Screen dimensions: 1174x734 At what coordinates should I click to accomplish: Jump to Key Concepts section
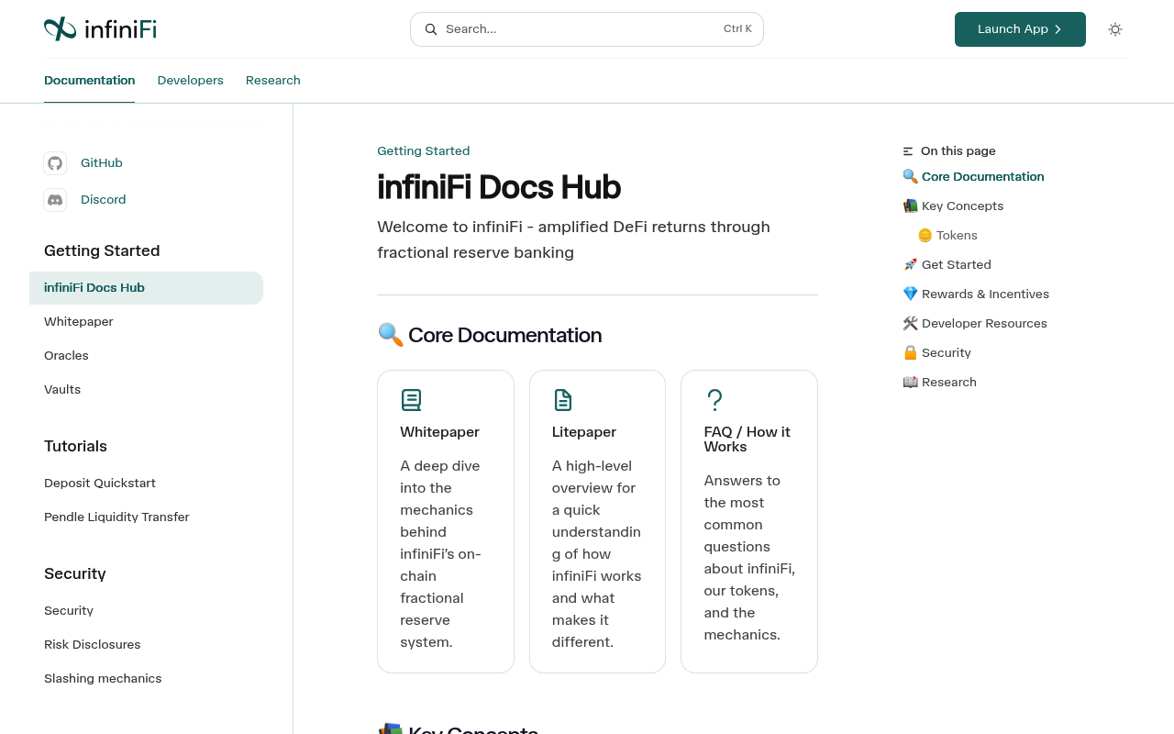point(953,206)
